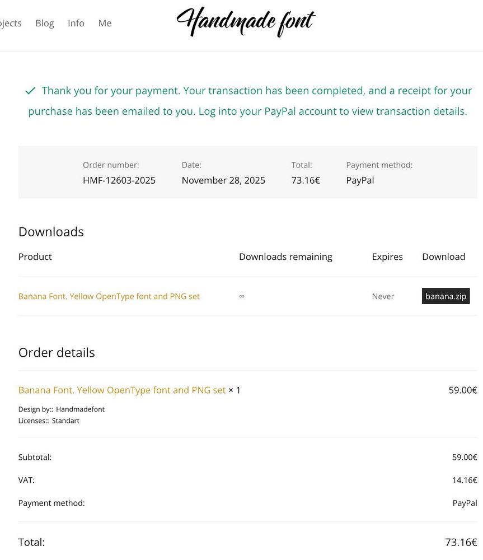The height and width of the screenshot is (560, 483).
Task: Click the Standart license text
Action: coord(65,421)
